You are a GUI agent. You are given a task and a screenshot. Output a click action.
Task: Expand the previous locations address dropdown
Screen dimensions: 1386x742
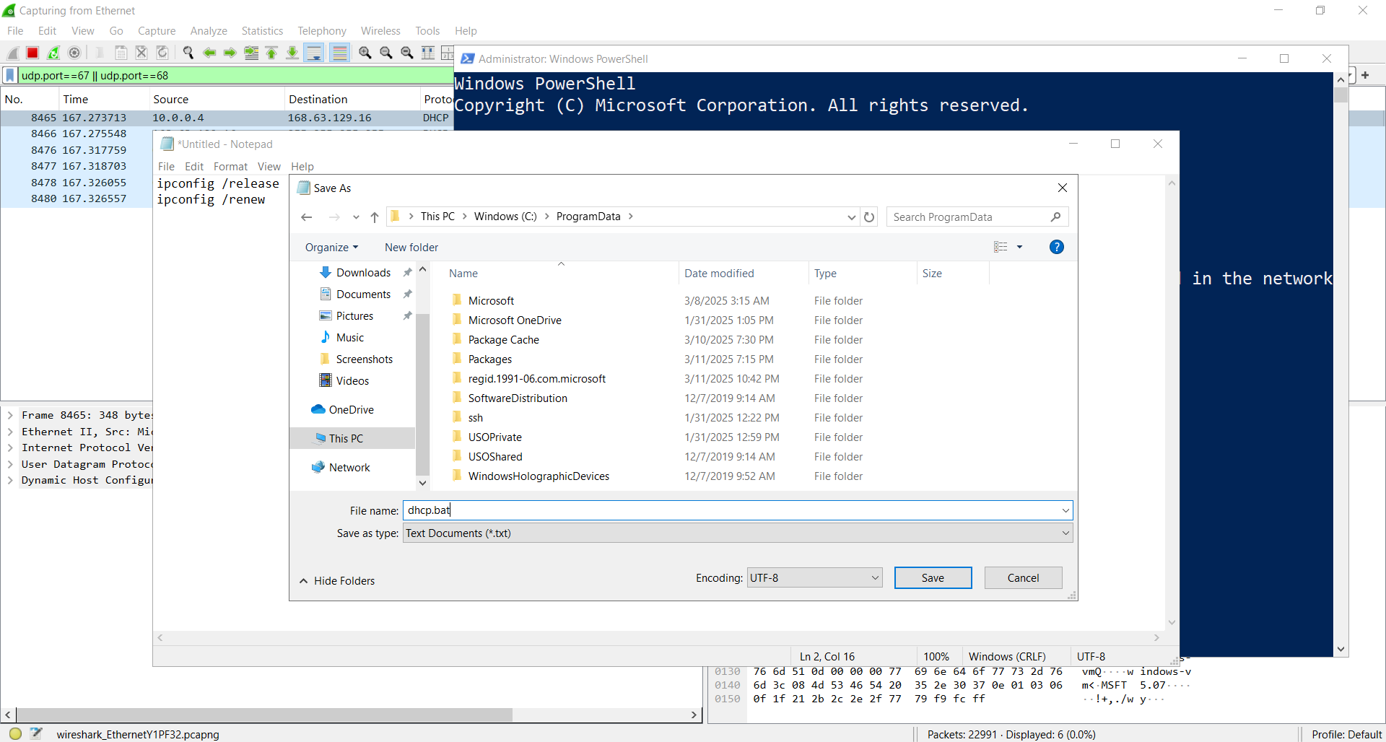(852, 217)
